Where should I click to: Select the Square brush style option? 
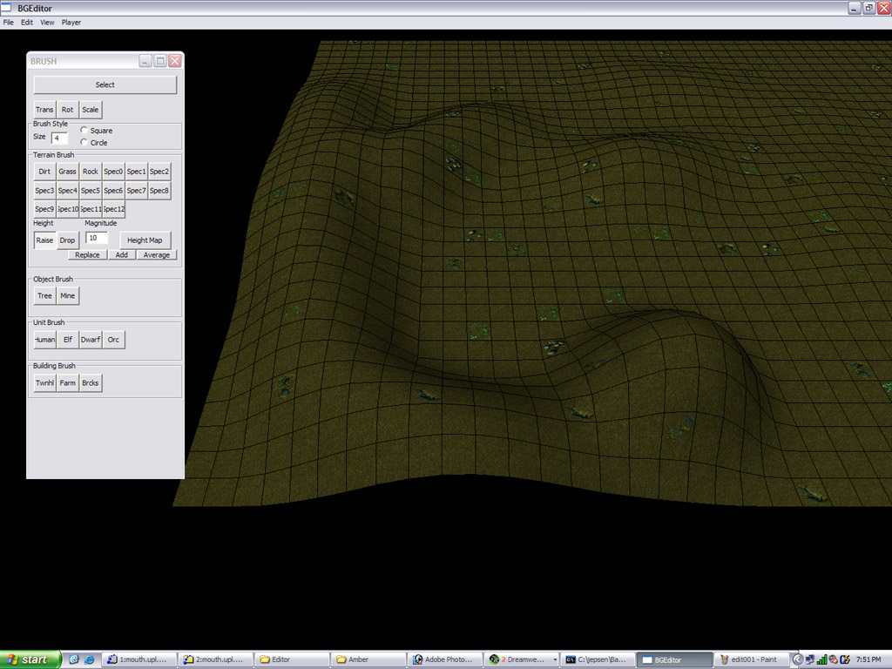point(84,131)
